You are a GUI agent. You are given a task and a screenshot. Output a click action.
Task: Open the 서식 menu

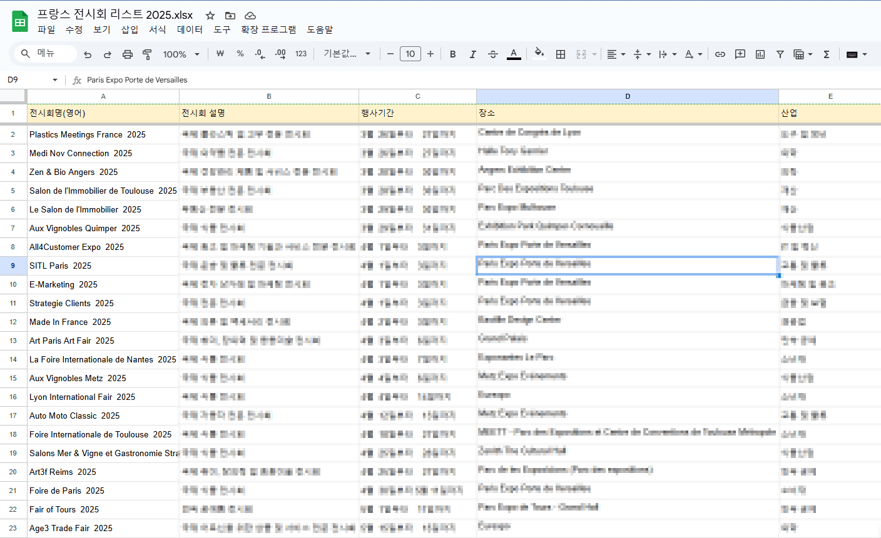[x=157, y=29]
